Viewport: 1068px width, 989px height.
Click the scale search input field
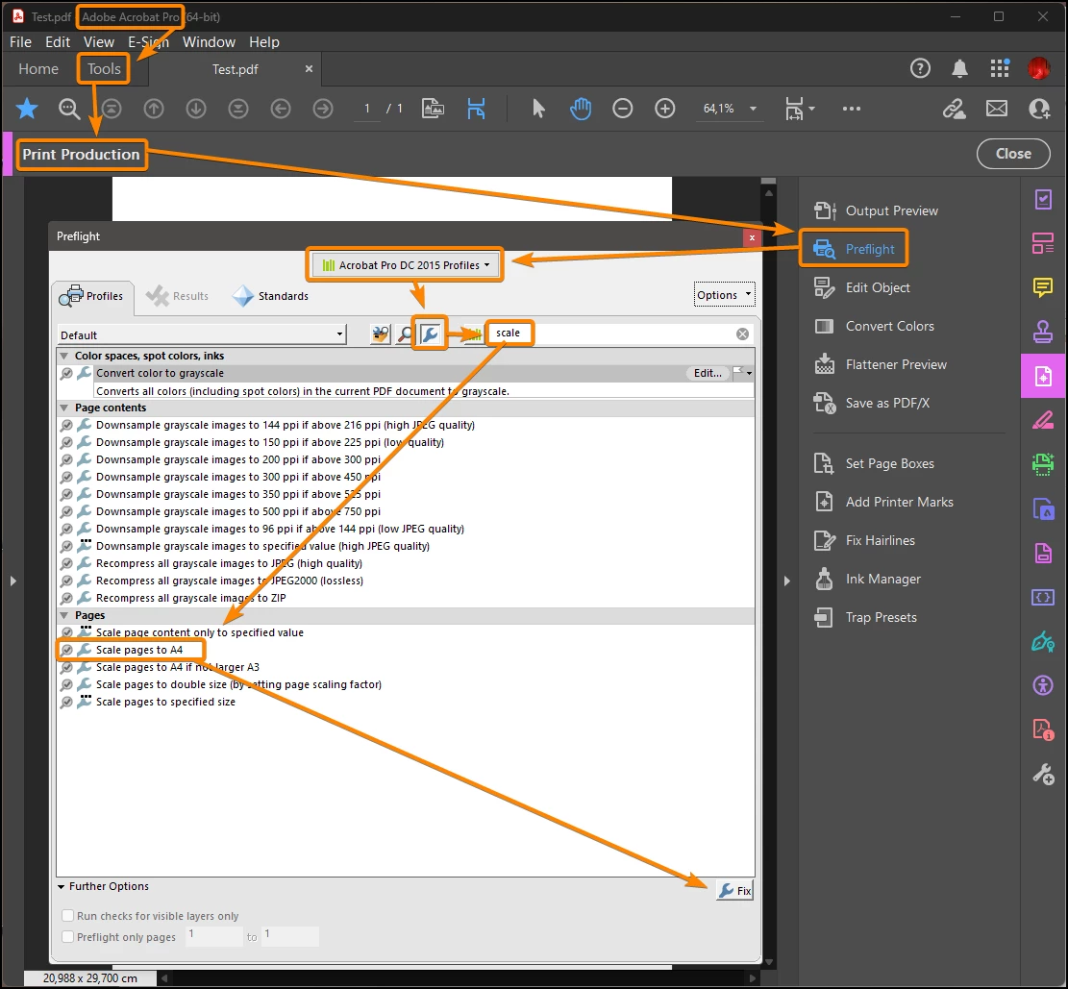click(609, 334)
